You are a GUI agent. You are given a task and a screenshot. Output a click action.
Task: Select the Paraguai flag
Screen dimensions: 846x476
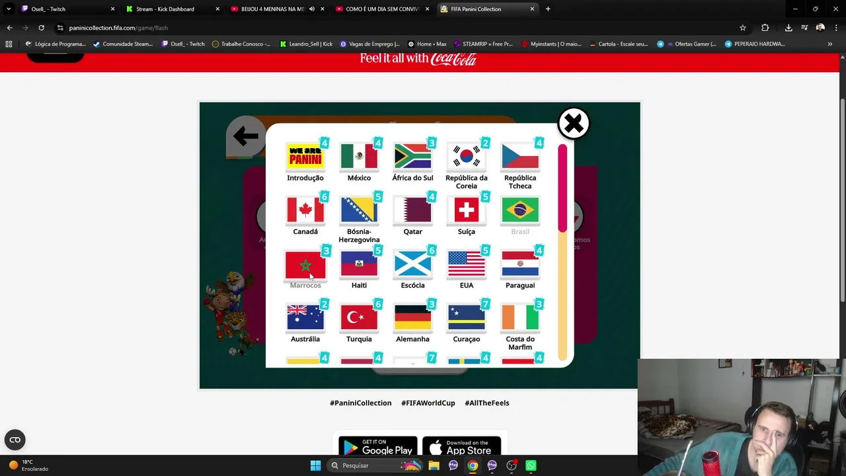coord(520,264)
